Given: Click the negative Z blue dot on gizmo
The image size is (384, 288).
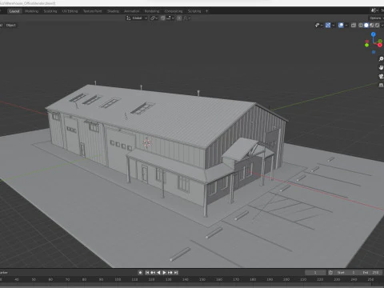Looking at the screenshot, I should coord(374,52).
